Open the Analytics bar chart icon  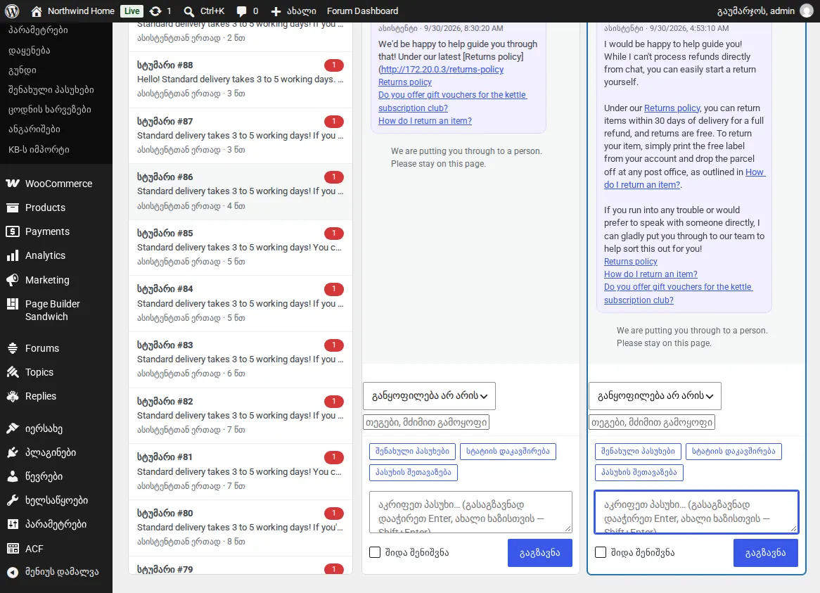point(13,256)
